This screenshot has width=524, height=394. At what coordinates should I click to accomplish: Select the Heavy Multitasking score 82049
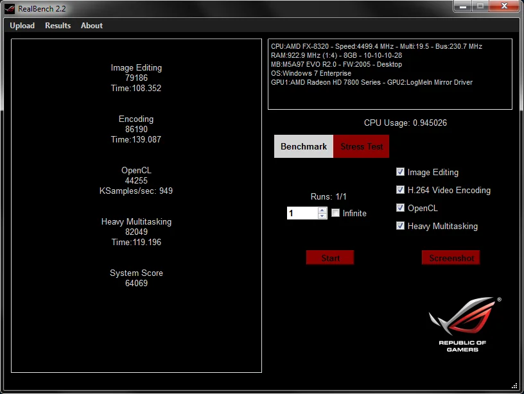point(136,232)
